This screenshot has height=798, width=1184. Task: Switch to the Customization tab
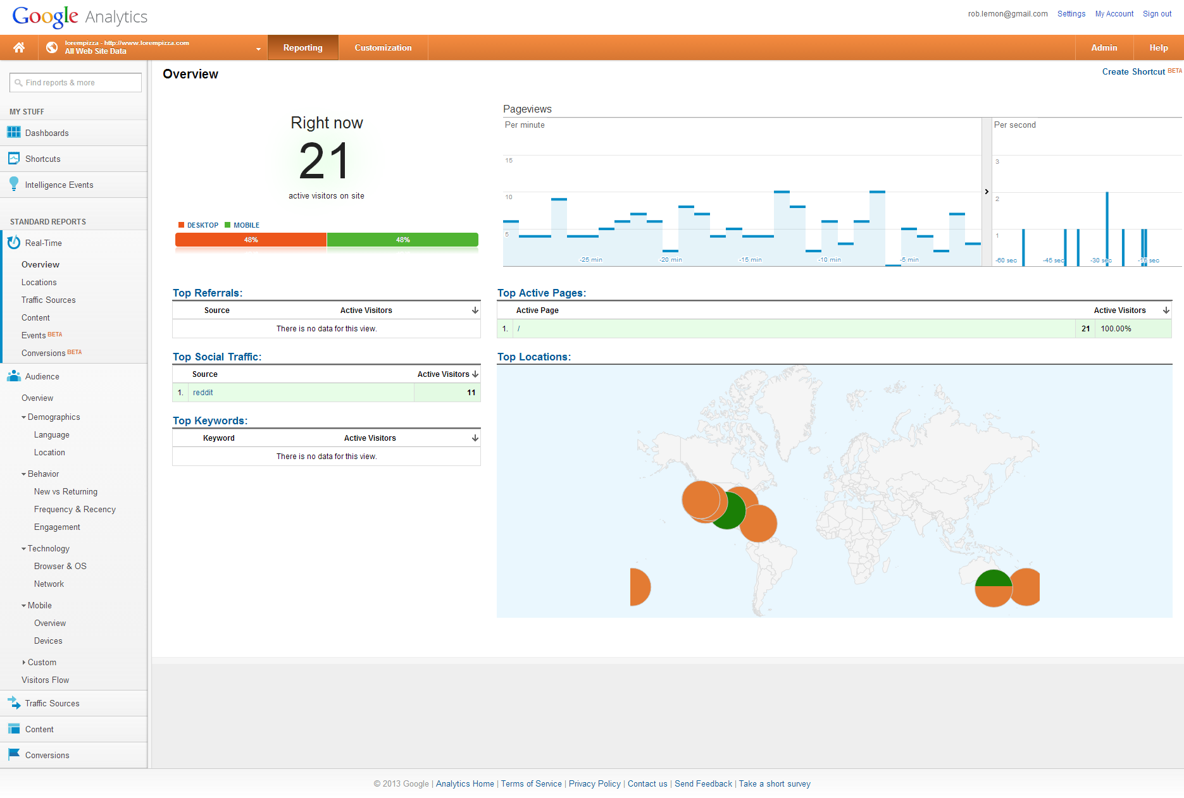[x=383, y=47]
